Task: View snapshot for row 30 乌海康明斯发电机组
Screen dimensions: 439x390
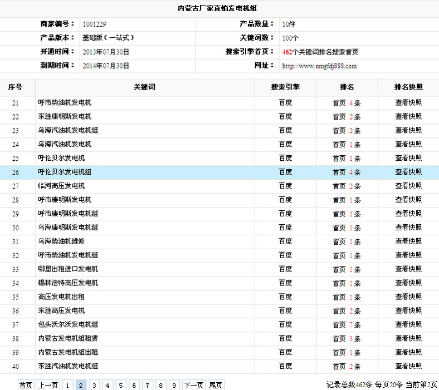Action: [408, 228]
